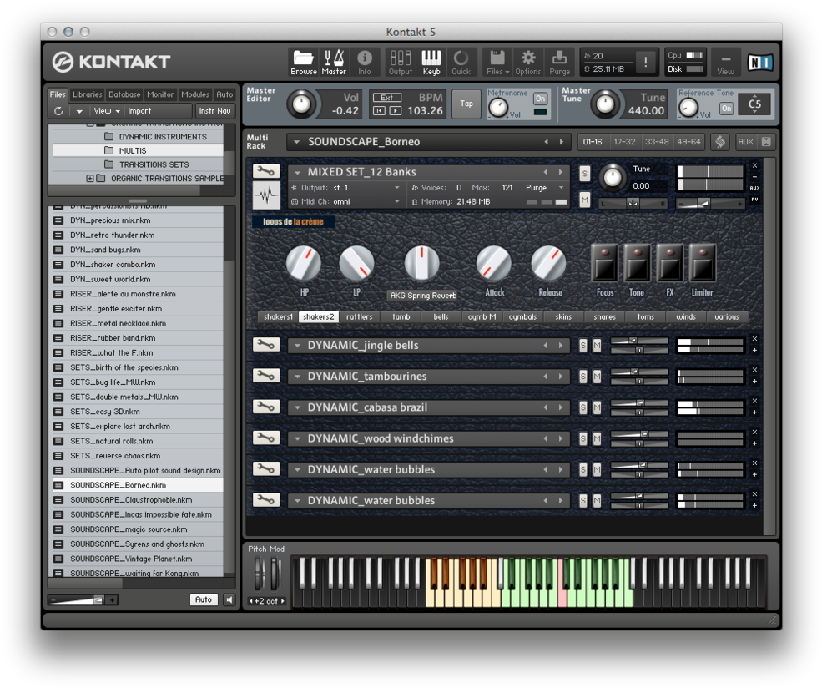The image size is (822, 688).
Task: Click the speaker preview icon beside Auto
Action: tap(229, 599)
